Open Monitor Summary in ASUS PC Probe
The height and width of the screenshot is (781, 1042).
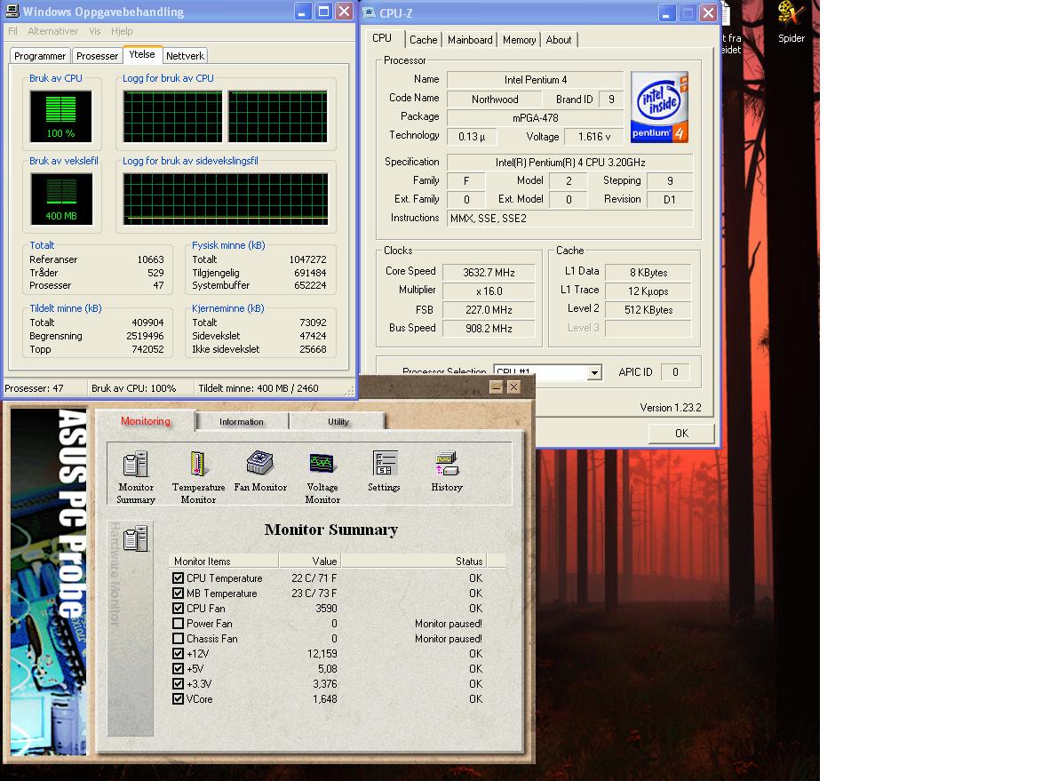[136, 476]
